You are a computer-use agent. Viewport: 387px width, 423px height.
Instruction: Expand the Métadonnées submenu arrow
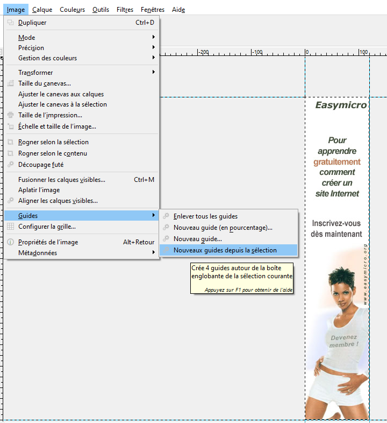153,252
